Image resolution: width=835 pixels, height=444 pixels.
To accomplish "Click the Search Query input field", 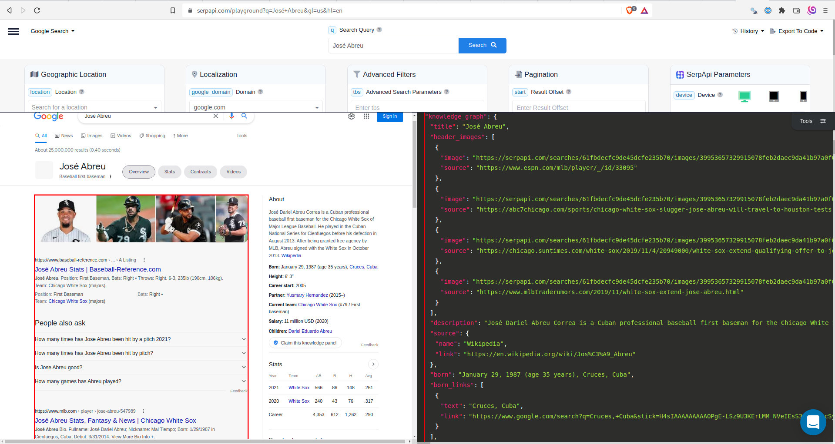I will [x=393, y=46].
